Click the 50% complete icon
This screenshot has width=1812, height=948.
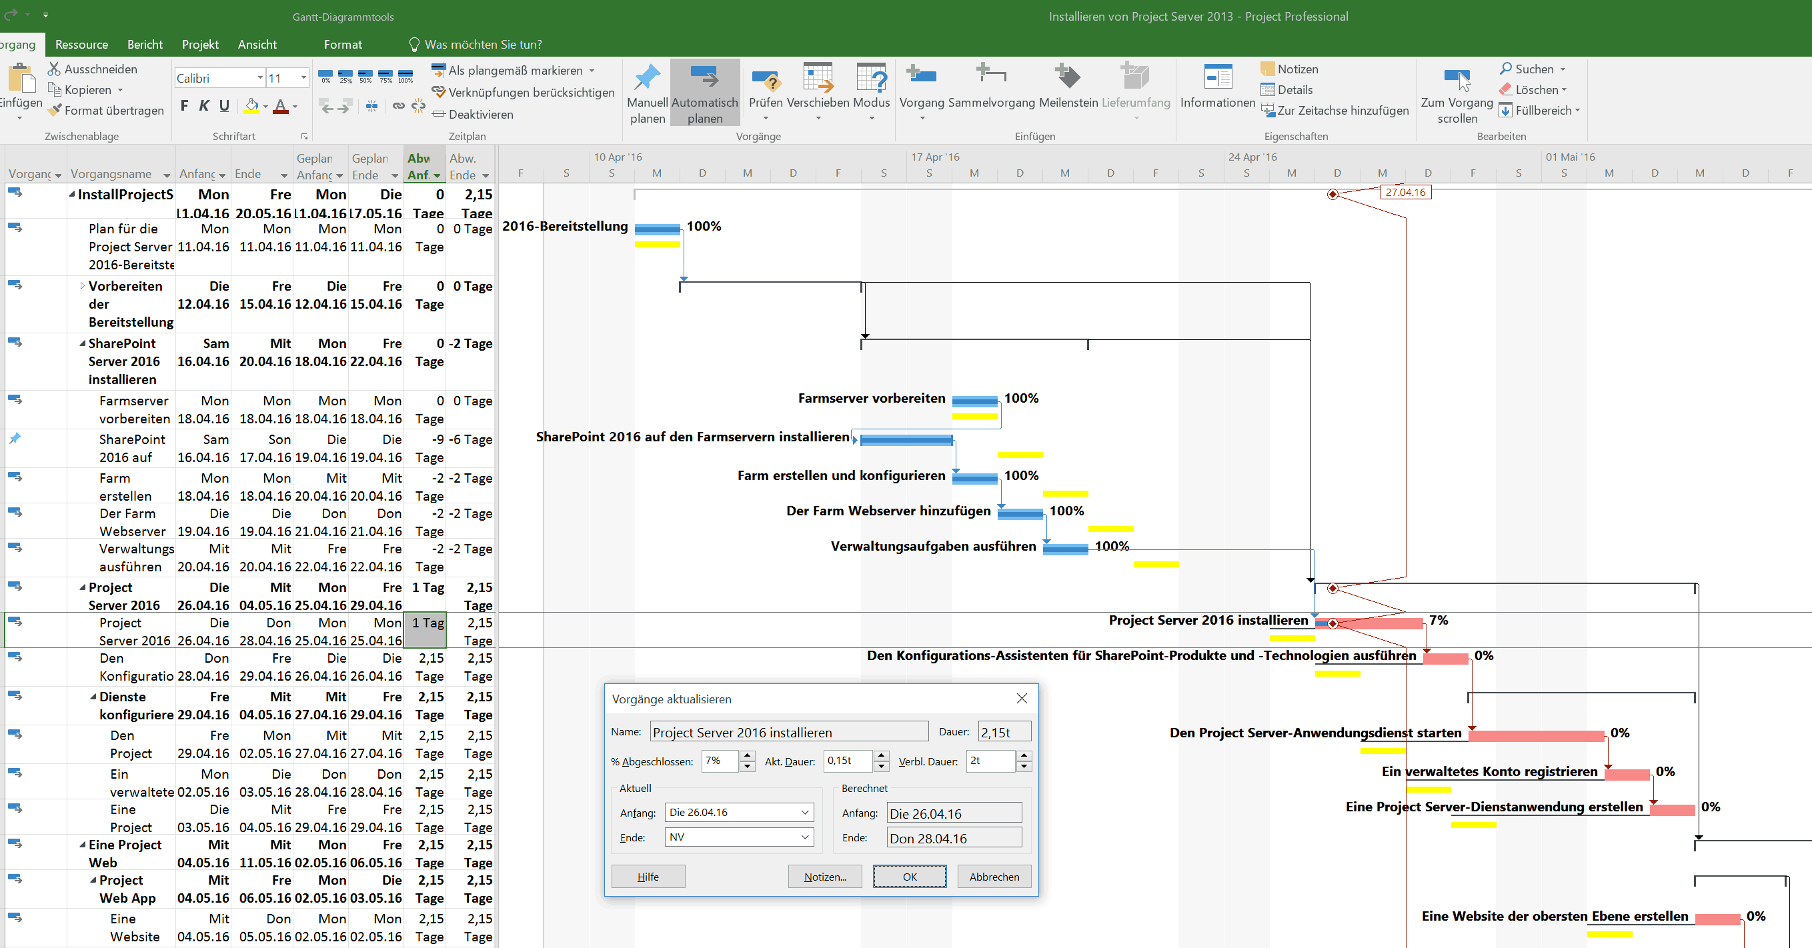click(x=365, y=76)
